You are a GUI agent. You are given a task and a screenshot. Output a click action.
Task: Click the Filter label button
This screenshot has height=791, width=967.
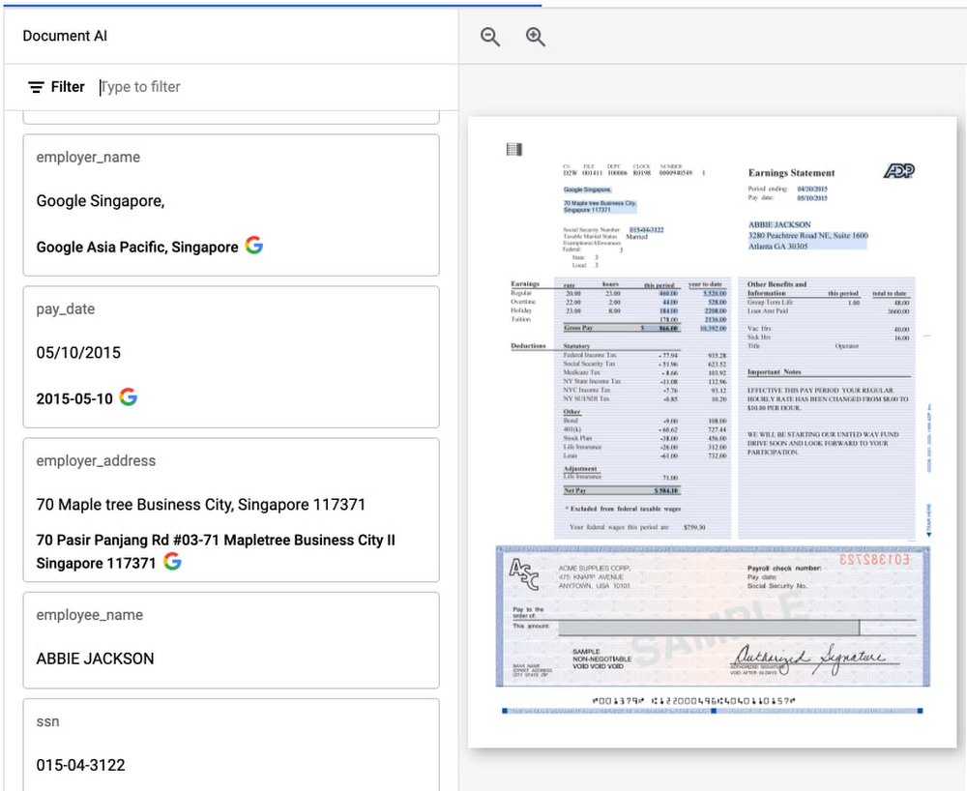click(68, 87)
